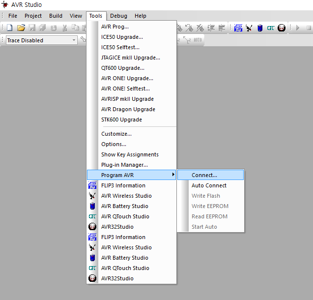The height and width of the screenshot is (300, 313).
Task: Click Connect... in Program AVR submenu
Action: pos(210,175)
